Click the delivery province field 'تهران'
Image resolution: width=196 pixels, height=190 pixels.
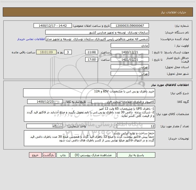pos(130,67)
